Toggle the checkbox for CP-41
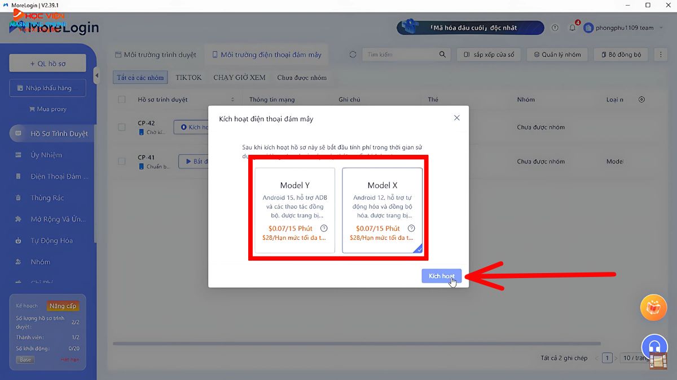 coord(122,162)
